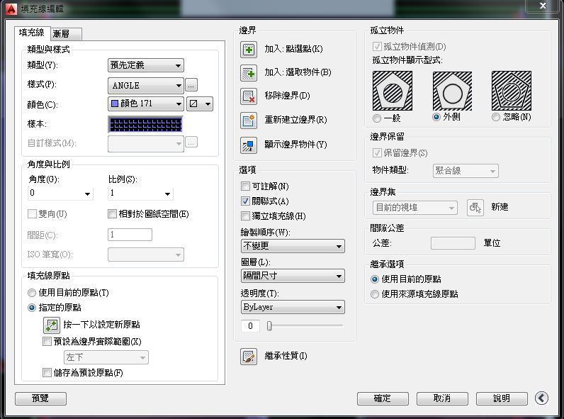Open the 透明度 dropdown showing ByLayer
564x419 pixels.
293,307
